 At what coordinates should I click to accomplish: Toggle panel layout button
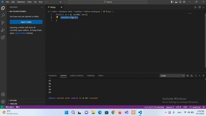[x=176, y=2]
